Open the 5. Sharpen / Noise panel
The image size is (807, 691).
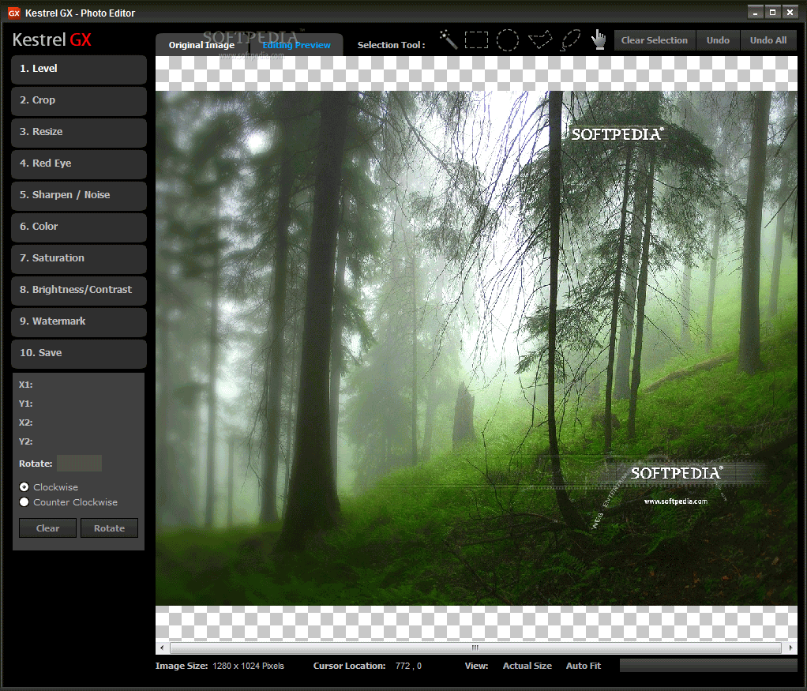coord(79,196)
